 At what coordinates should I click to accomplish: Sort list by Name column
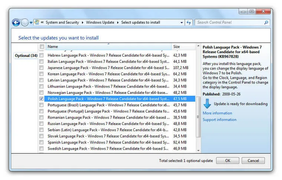coord(108,47)
